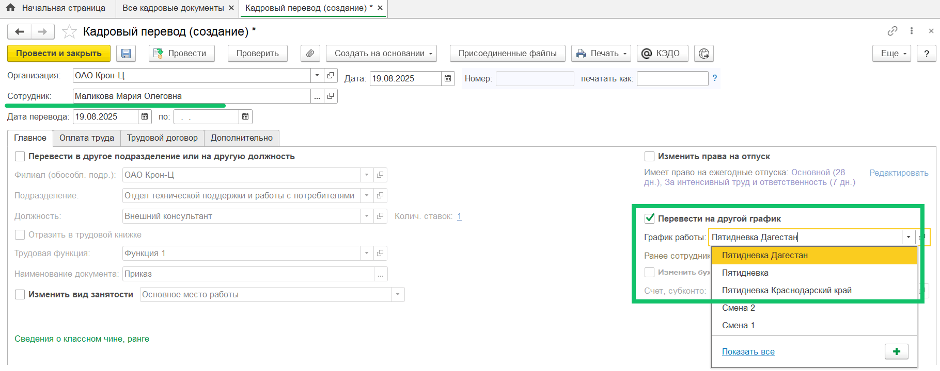Open Создать на основании dropdown
The width and height of the screenshot is (940, 371).
381,54
